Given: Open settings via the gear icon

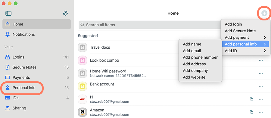Looking at the screenshot, I should click(65, 13).
